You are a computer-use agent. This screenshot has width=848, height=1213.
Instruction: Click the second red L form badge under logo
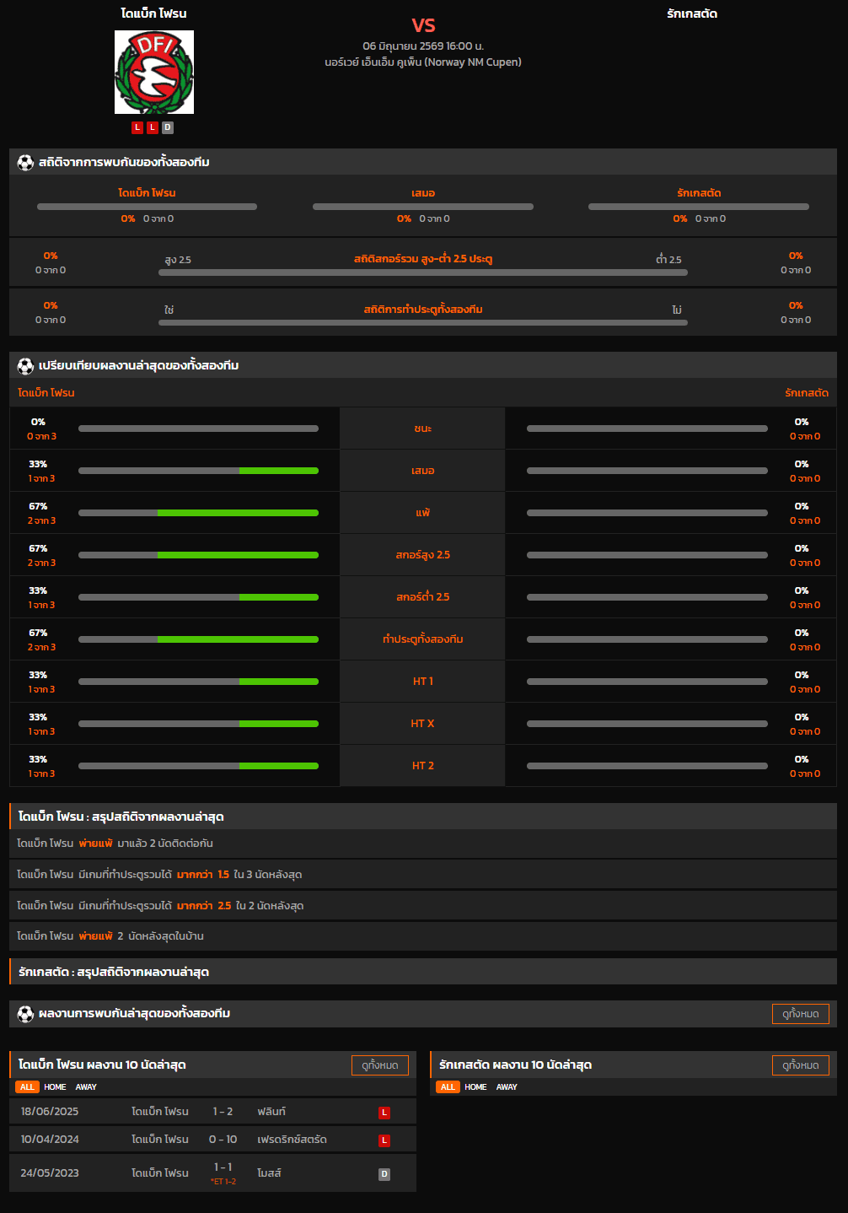(x=153, y=127)
